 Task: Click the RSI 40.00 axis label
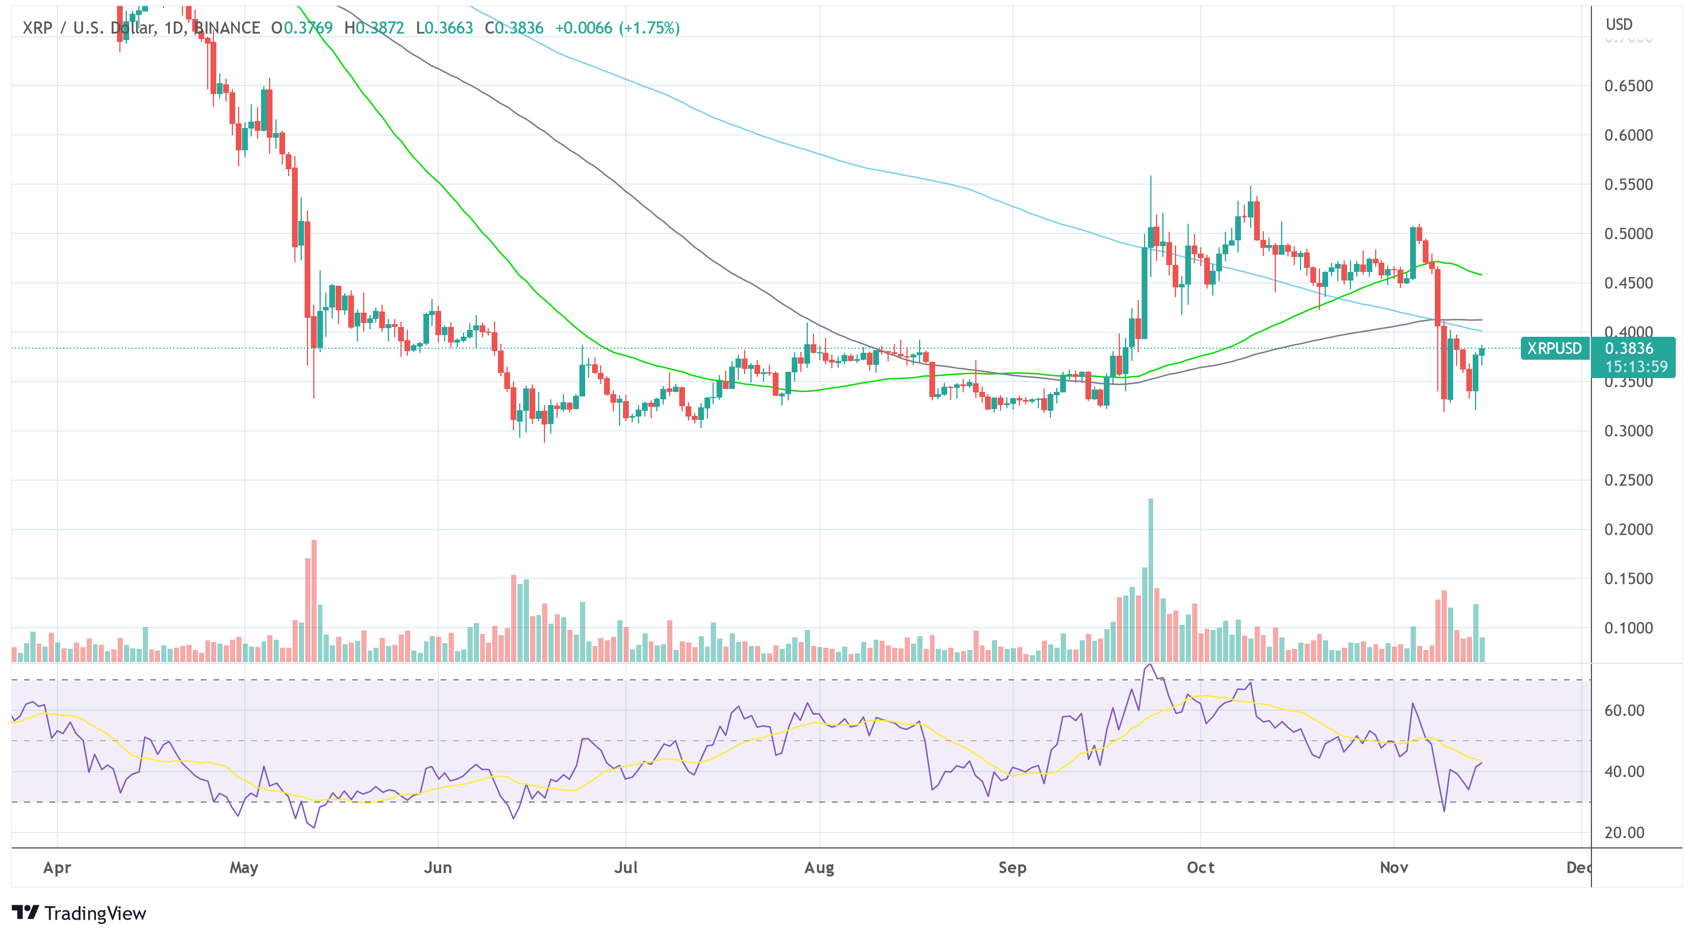[1624, 772]
